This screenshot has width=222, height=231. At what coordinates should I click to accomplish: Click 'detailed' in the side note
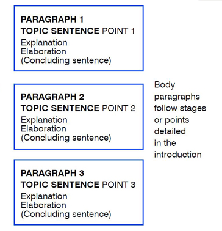click(x=170, y=131)
